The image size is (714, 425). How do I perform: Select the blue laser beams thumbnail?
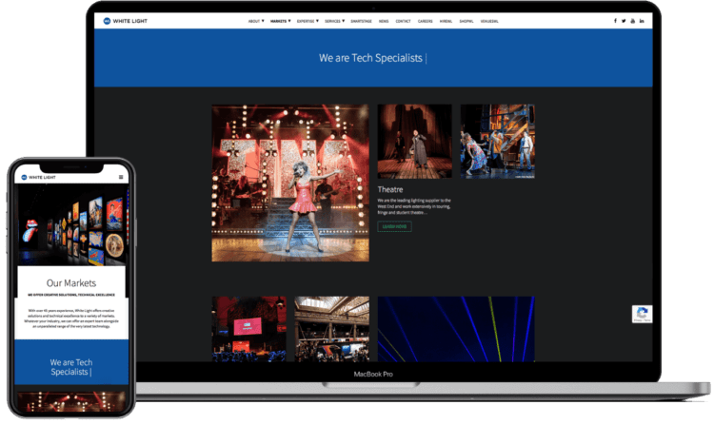coord(455,328)
